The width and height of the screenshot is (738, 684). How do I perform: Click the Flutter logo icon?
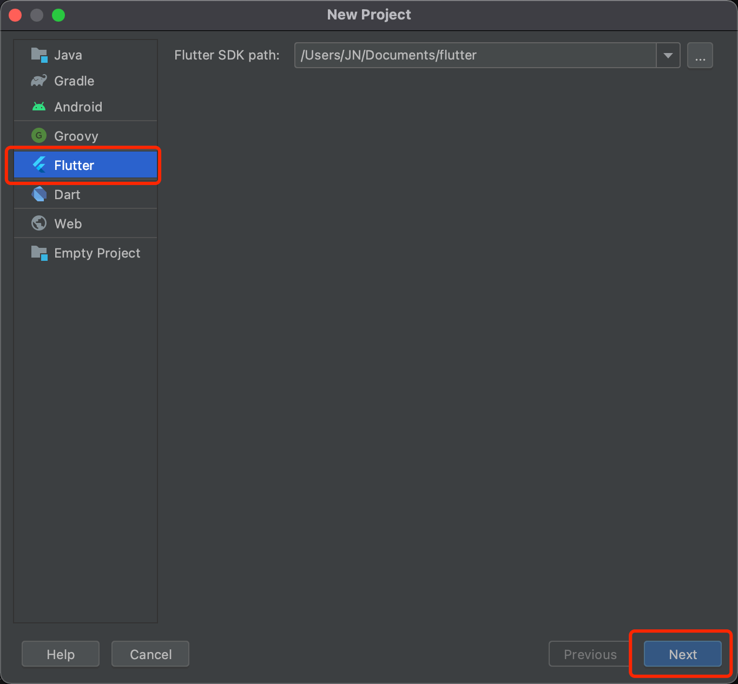[x=39, y=165]
